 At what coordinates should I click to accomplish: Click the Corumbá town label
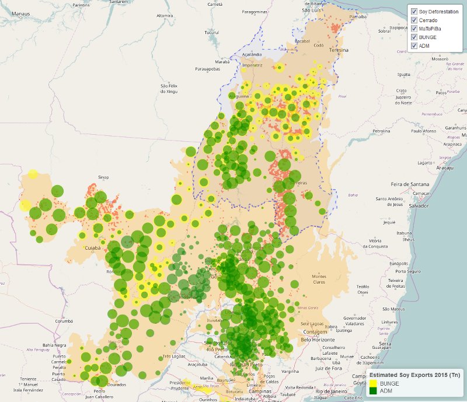(64, 321)
